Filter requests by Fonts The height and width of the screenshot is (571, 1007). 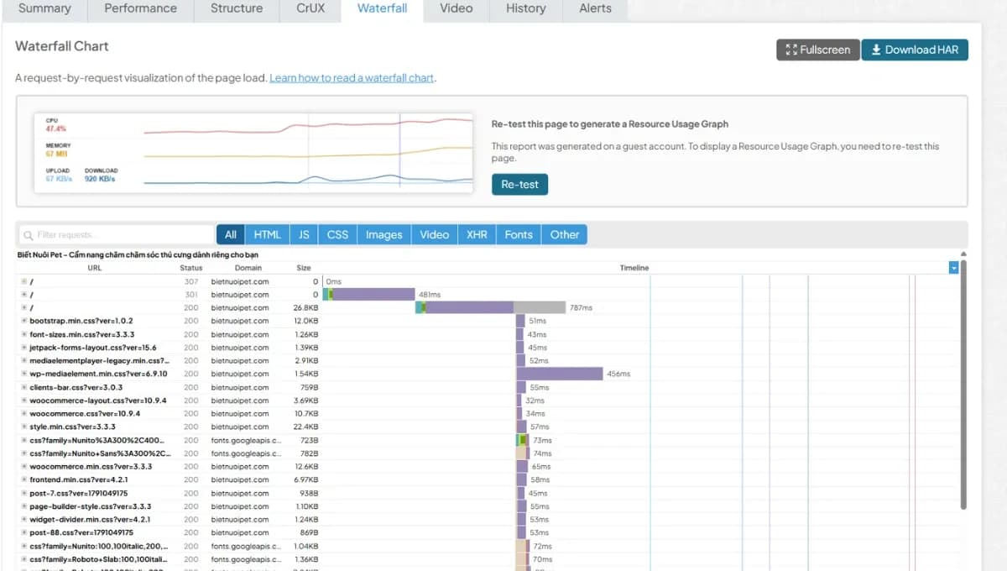(x=519, y=235)
